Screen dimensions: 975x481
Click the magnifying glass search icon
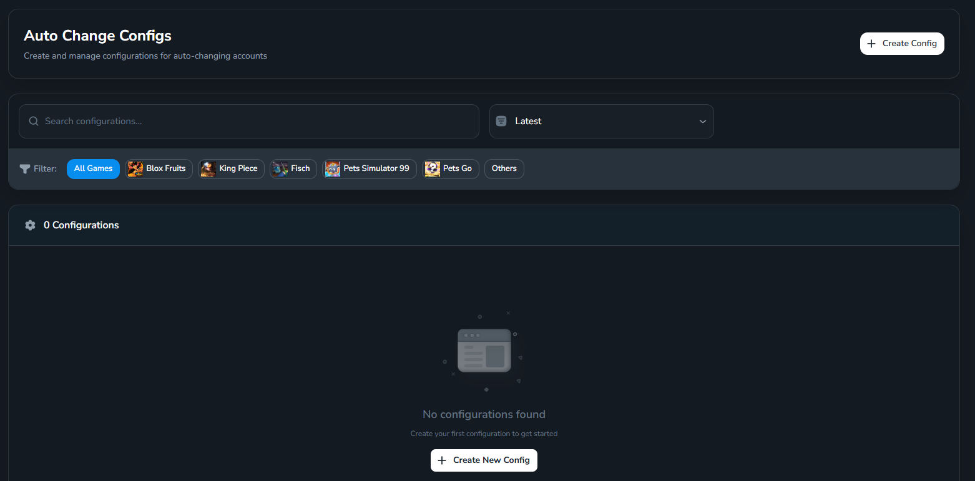(x=33, y=120)
